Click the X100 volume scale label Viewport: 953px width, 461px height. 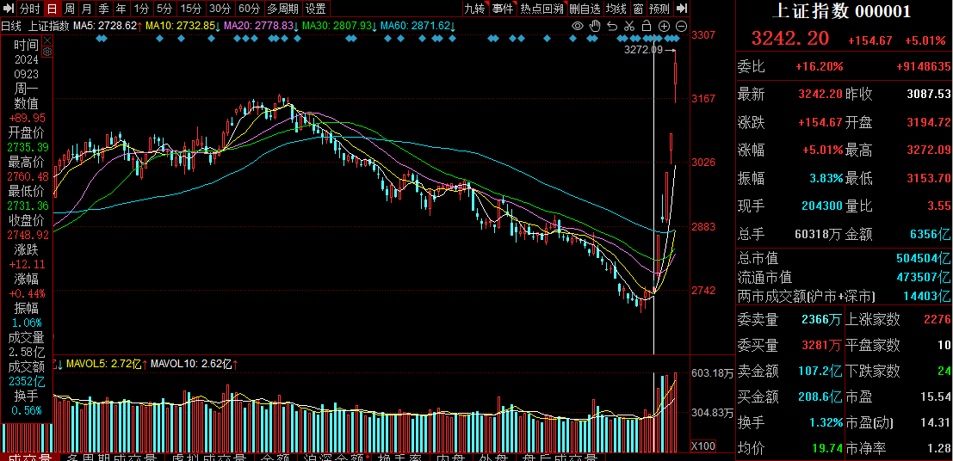coord(703,446)
